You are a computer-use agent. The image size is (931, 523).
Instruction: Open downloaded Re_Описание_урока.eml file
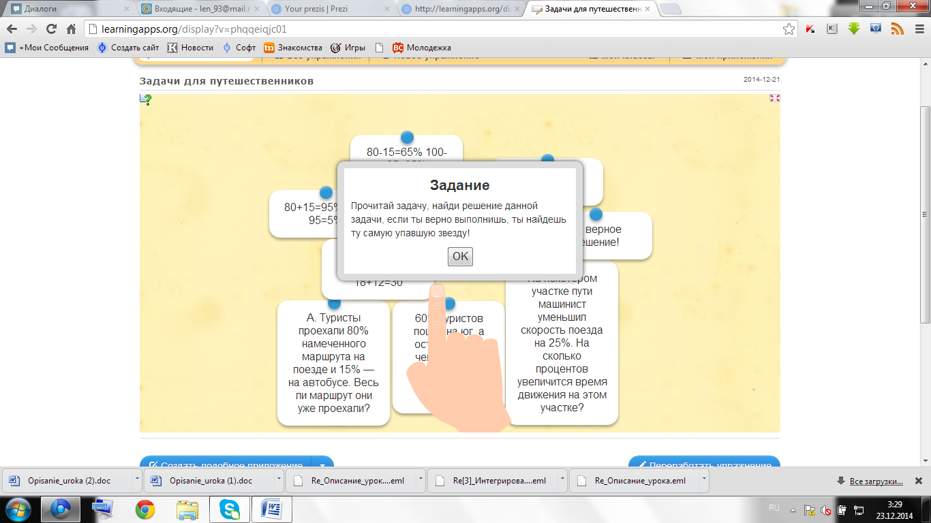[635, 480]
